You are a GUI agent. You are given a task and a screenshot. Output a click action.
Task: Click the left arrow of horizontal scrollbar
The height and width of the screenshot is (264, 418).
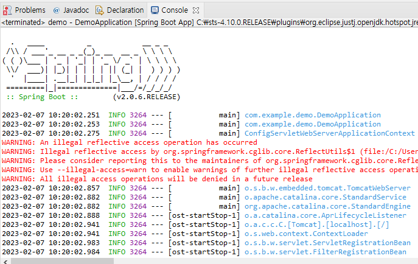[5, 262]
